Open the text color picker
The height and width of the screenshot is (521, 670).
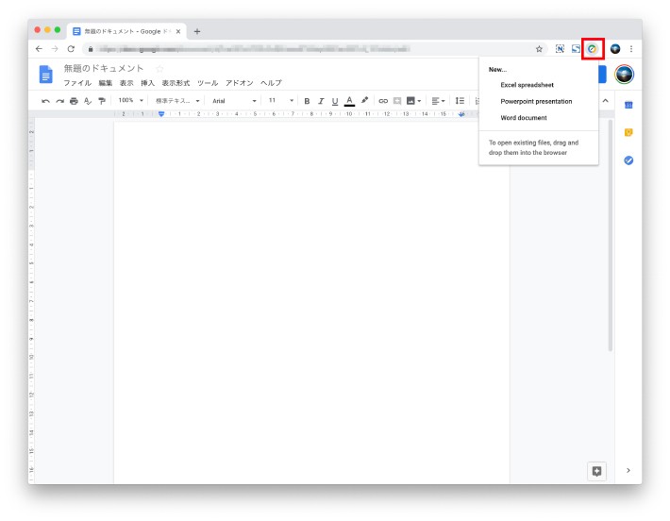point(349,101)
